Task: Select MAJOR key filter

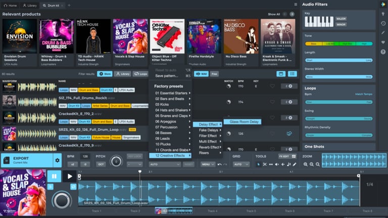Action: pyautogui.click(x=341, y=19)
